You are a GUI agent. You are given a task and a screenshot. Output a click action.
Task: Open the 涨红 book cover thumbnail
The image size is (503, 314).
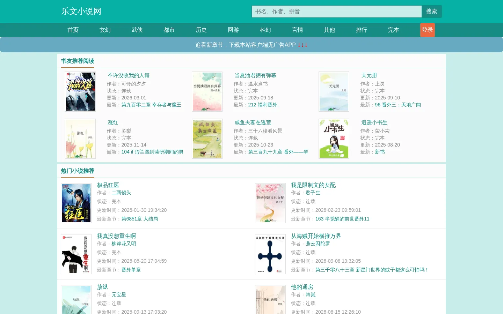pyautogui.click(x=80, y=139)
